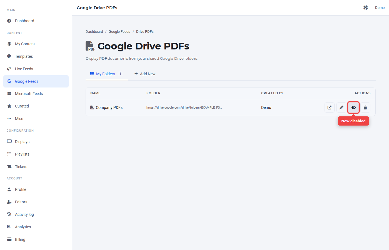Open Displays configuration
Screen dimensions: 389x250
click(x=36, y=142)
